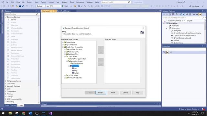
Task: Click the add single table arrow button
Action: click(x=101, y=48)
